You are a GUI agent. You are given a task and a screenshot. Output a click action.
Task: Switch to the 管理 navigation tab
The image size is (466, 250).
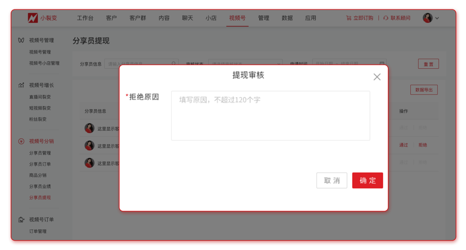pos(264,18)
